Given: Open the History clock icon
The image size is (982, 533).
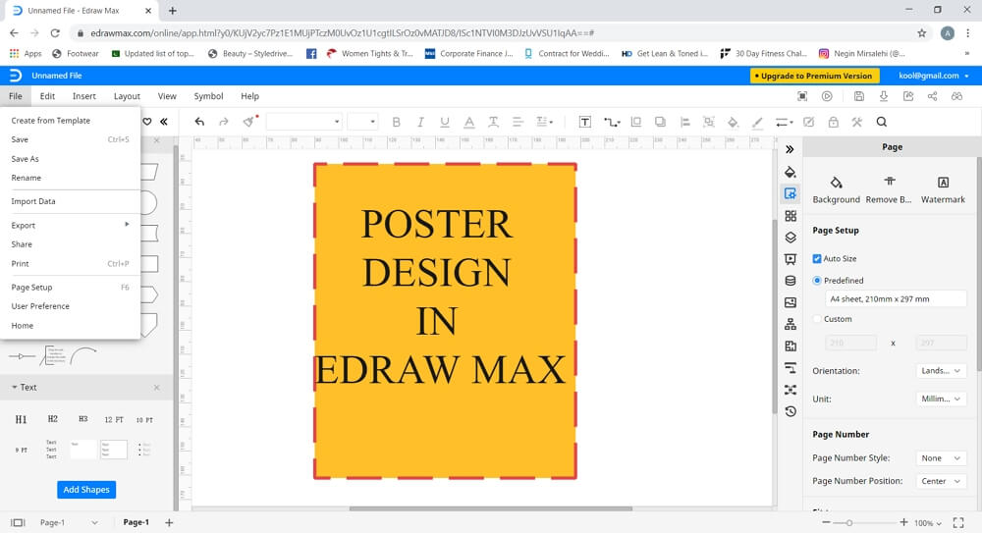Looking at the screenshot, I should (791, 411).
